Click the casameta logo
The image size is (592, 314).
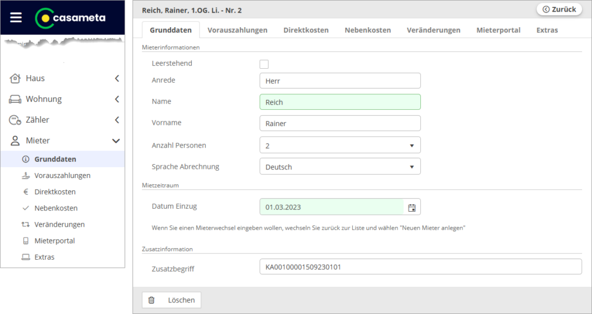(70, 18)
